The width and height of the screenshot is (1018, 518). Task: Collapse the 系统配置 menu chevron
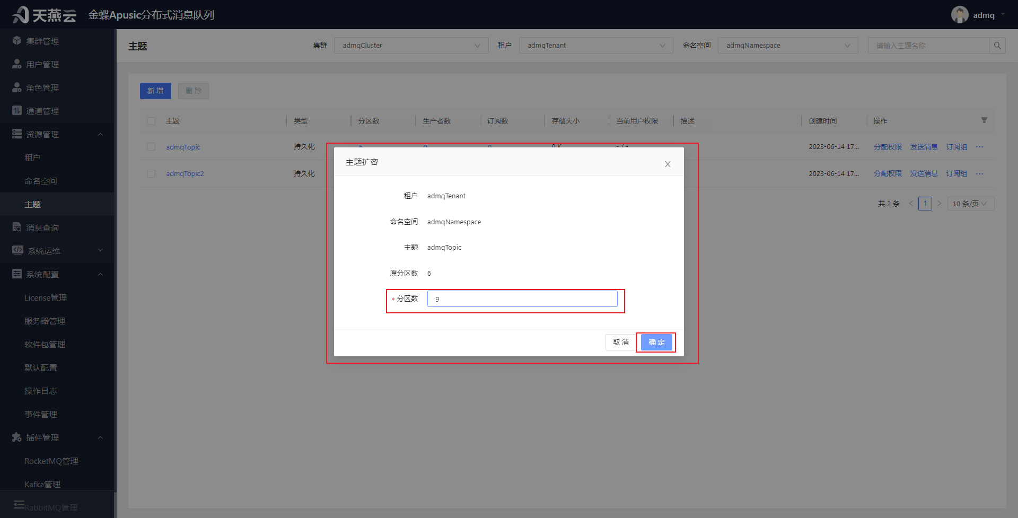pos(100,274)
